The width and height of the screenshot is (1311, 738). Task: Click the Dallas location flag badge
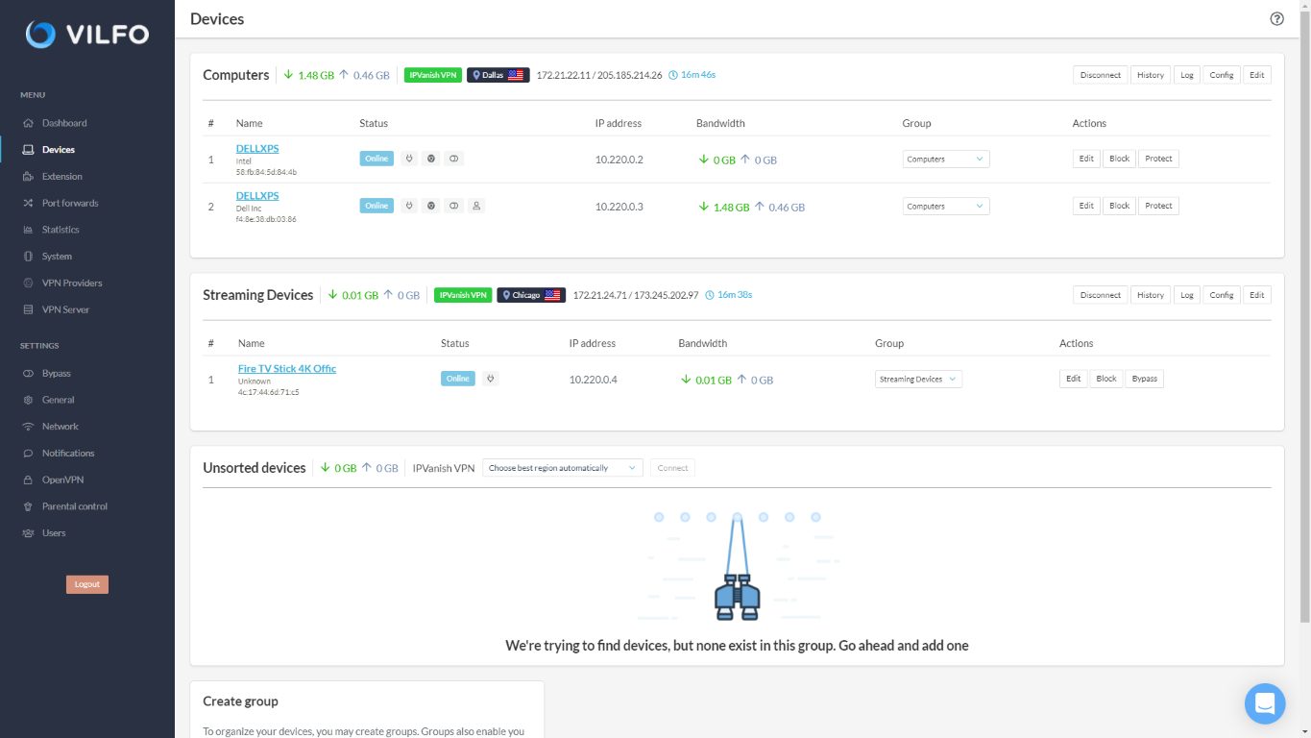pos(498,75)
